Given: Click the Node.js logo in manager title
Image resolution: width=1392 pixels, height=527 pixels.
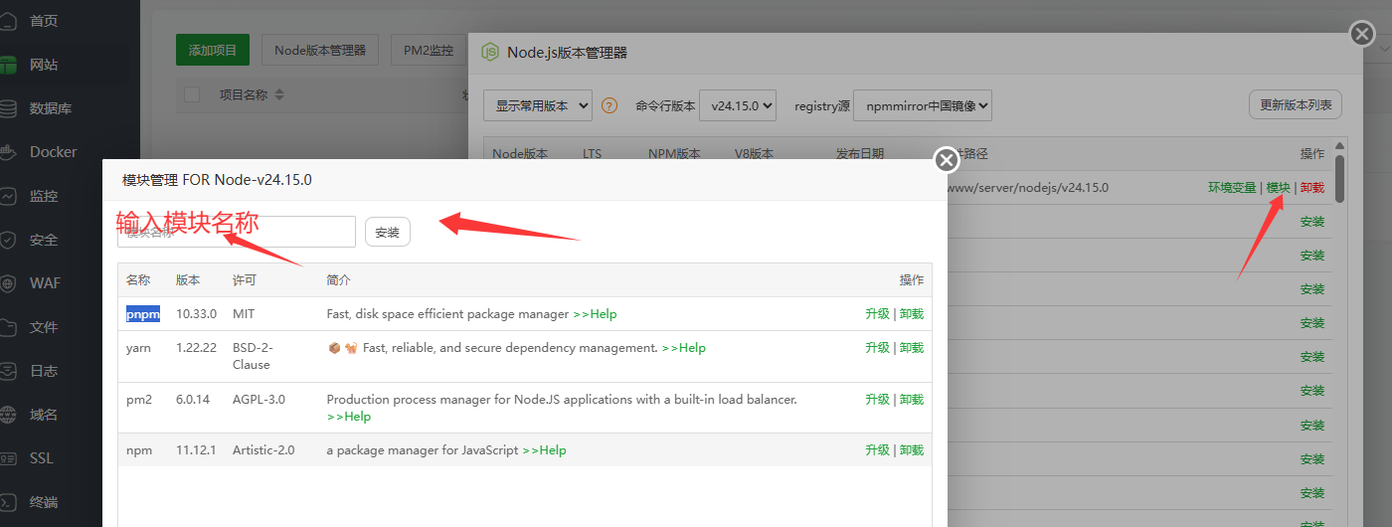Looking at the screenshot, I should (x=490, y=53).
